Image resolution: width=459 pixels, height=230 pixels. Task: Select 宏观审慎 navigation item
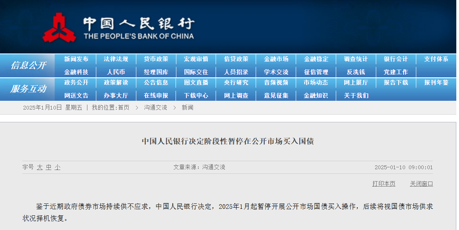pyautogui.click(x=196, y=59)
